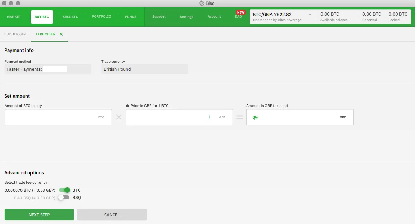
Task: Open the Market tab
Action: click(14, 17)
